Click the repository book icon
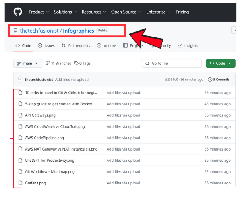Viewport: 242px width, 198px height. tap(15, 30)
